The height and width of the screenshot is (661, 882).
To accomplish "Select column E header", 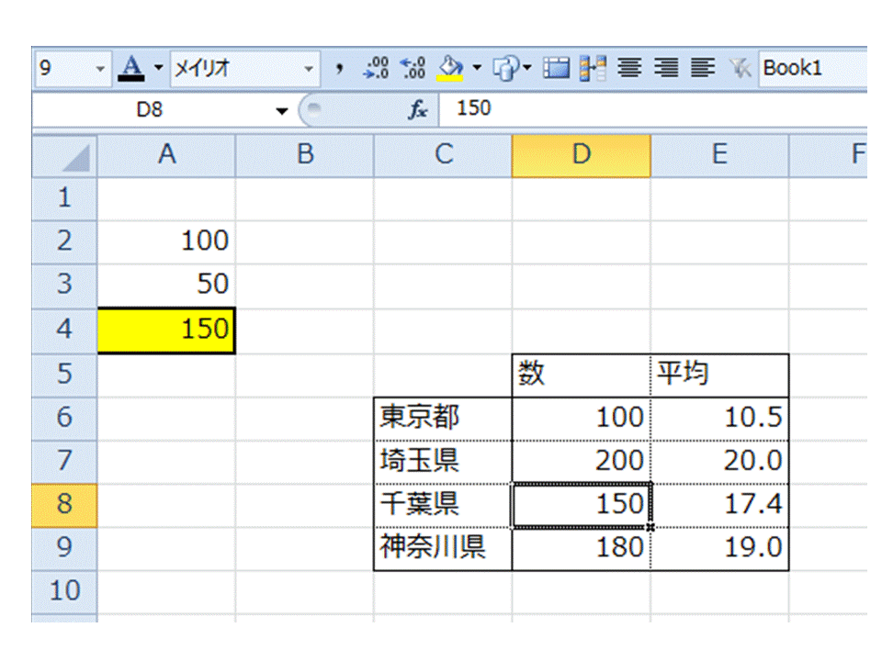I will pos(720,156).
